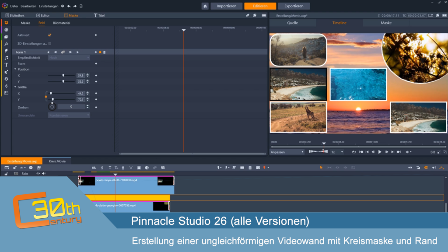
Task: Delete Form 1 with the trash icon
Action: pyautogui.click(x=104, y=52)
